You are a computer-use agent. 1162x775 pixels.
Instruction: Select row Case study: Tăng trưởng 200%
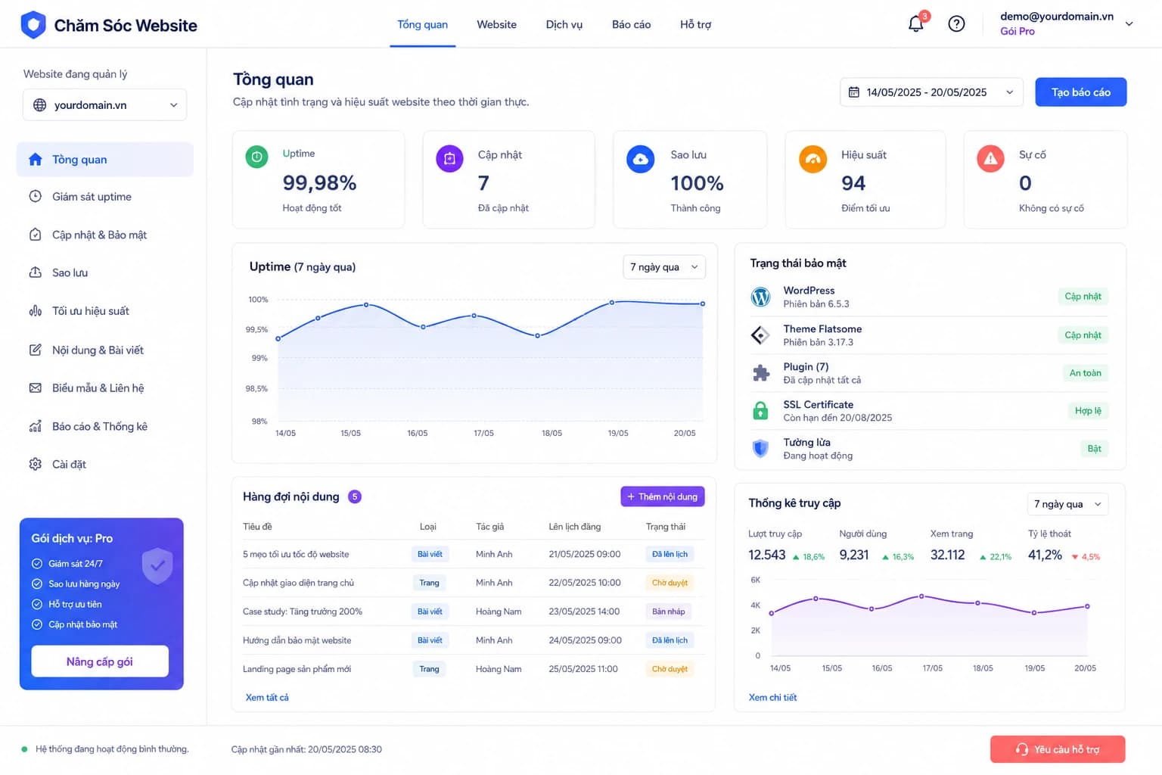coord(474,612)
